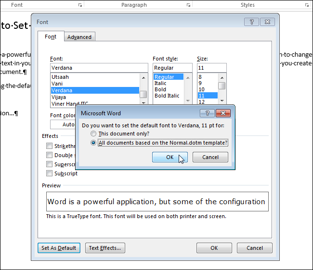Toggle Double strikethrough checkbox

coord(49,155)
